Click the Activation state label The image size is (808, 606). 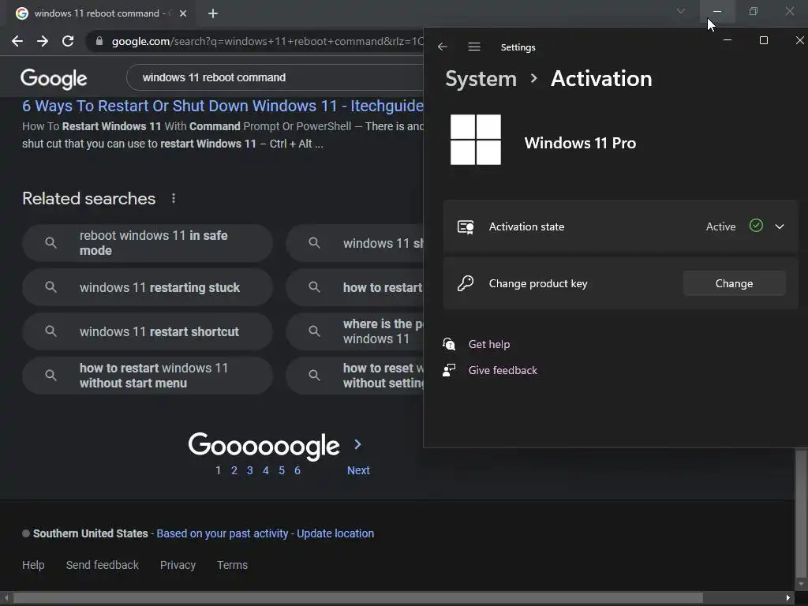point(526,226)
